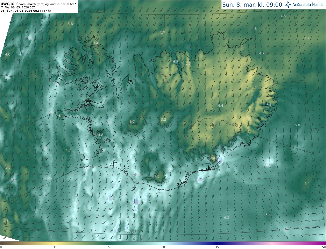Click the color scale tick label 5
This screenshot has width=326, height=249.
[x=109, y=247]
